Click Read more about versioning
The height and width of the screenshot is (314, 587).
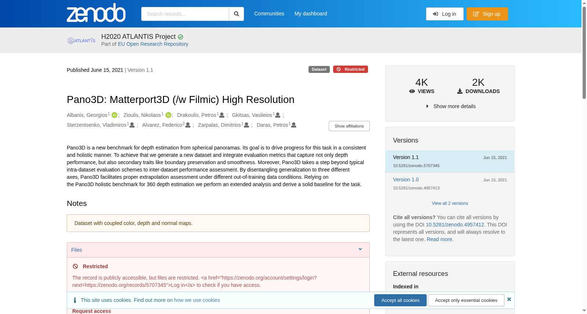point(440,239)
